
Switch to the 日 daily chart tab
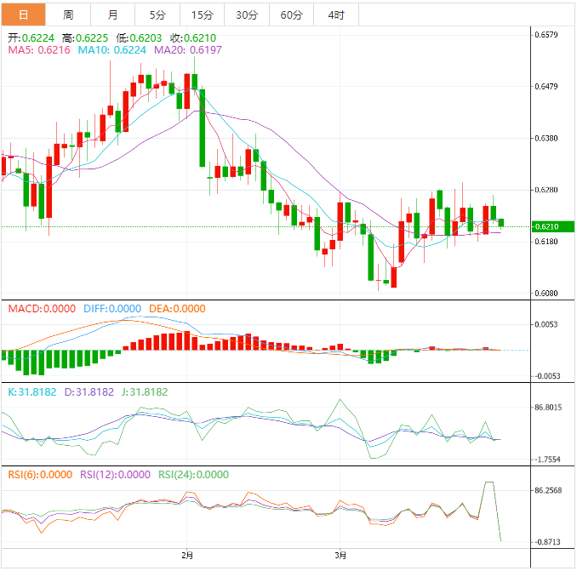point(23,14)
